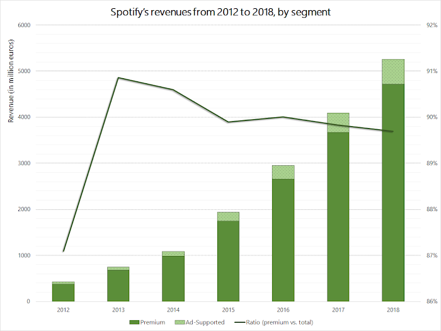Image resolution: width=441 pixels, height=331 pixels.
Task: Click the right axis value '86%'
Action: (x=432, y=301)
